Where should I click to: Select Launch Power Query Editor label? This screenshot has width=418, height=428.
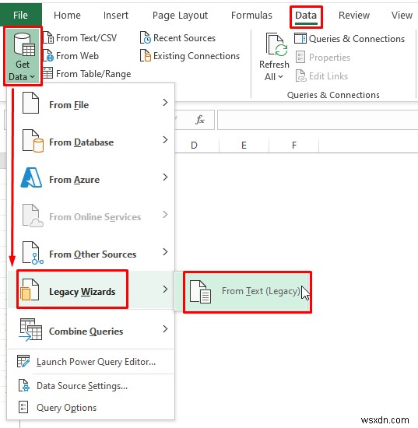96,362
